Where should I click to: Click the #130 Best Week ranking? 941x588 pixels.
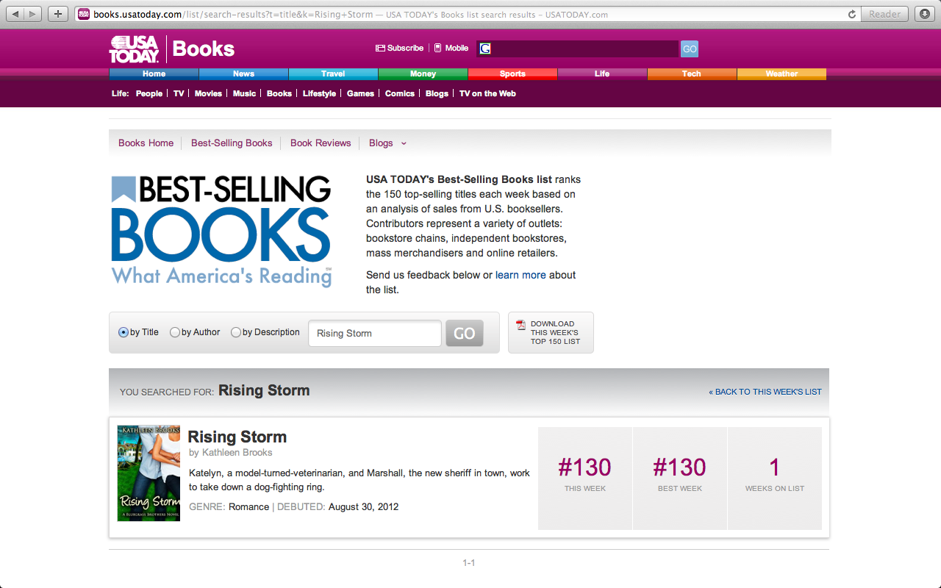[680, 467]
